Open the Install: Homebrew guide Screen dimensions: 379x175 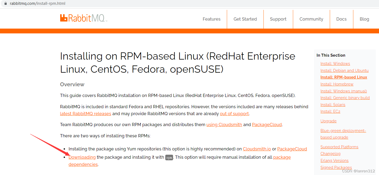[x=337, y=84]
